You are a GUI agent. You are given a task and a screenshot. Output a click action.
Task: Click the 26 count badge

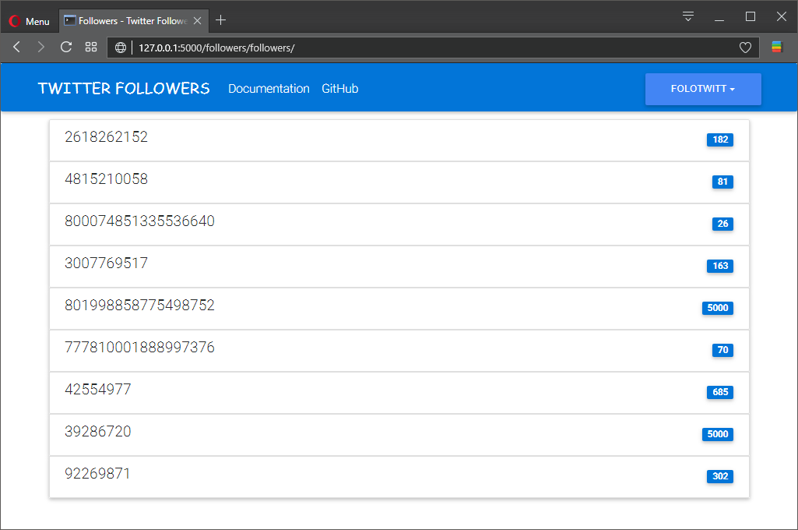722,224
